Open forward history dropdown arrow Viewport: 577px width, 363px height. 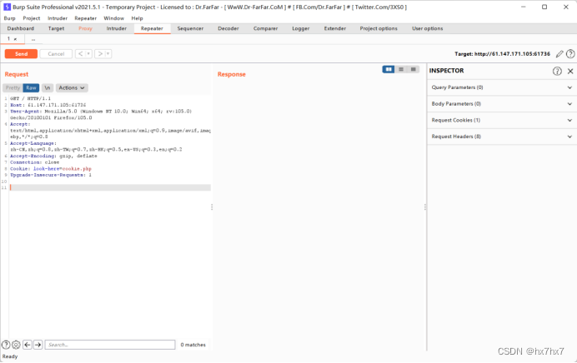pos(108,54)
